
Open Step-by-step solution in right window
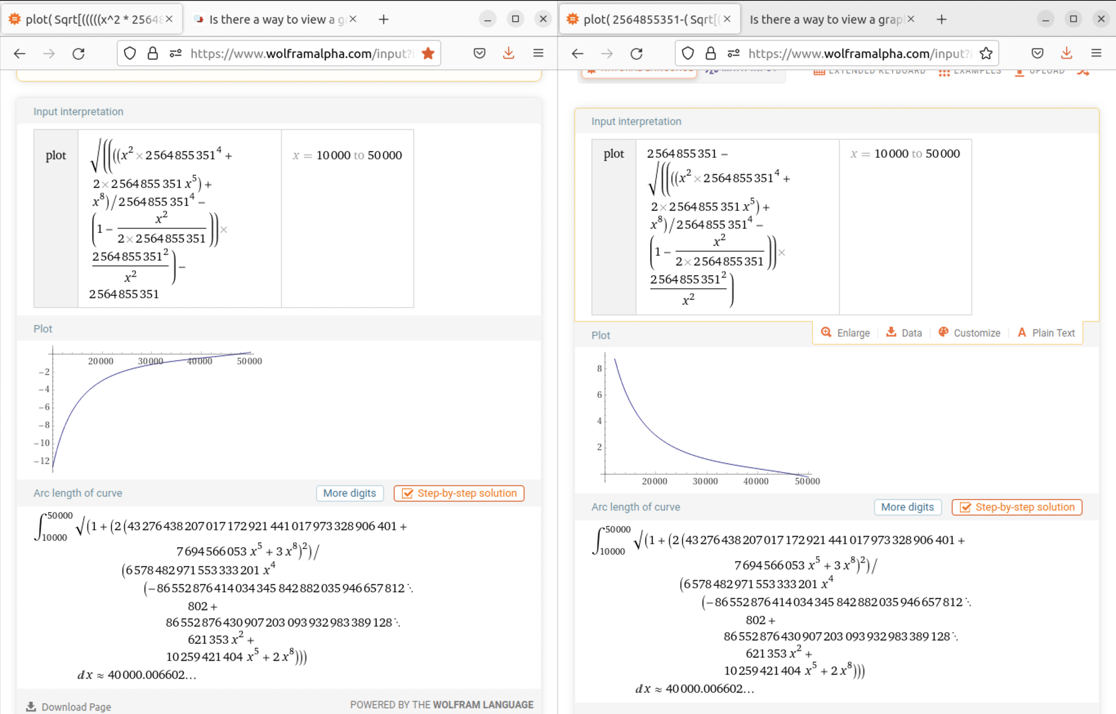point(1017,507)
